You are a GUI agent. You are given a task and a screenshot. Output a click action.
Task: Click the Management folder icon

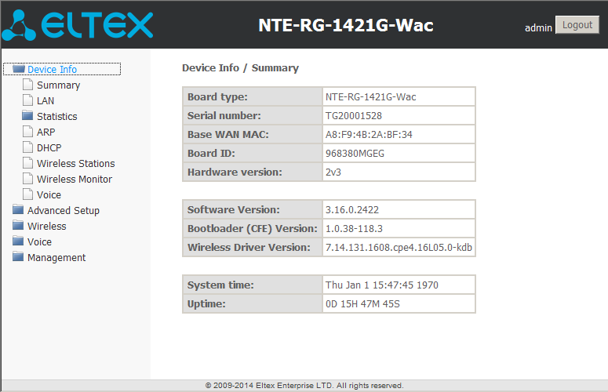tap(18, 257)
